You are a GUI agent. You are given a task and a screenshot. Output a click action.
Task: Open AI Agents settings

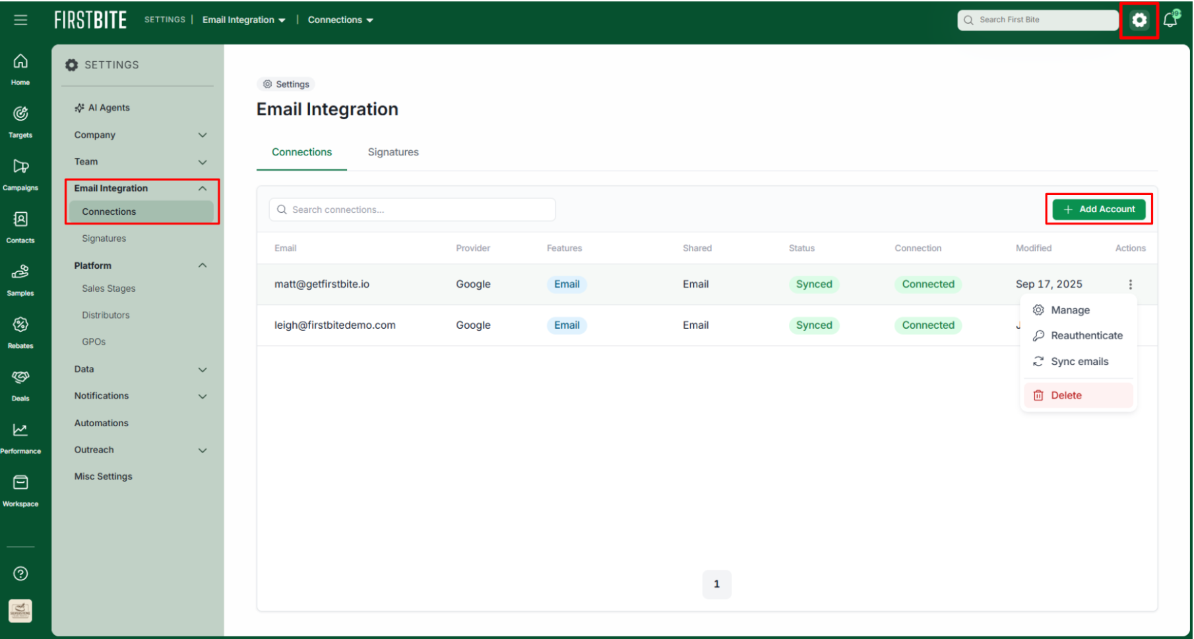pos(102,108)
